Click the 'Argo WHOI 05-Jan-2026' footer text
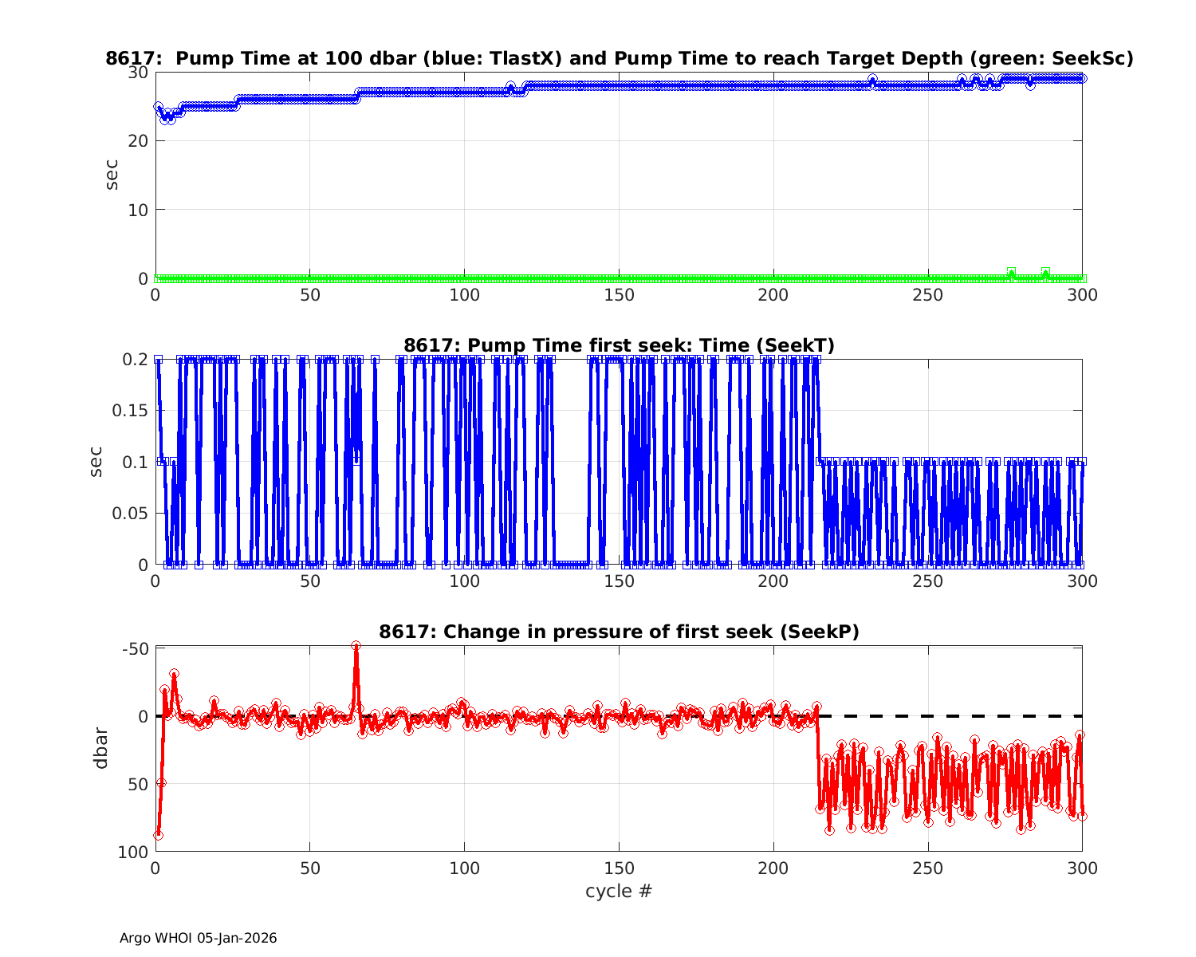The width and height of the screenshot is (1196, 957). coord(198,938)
